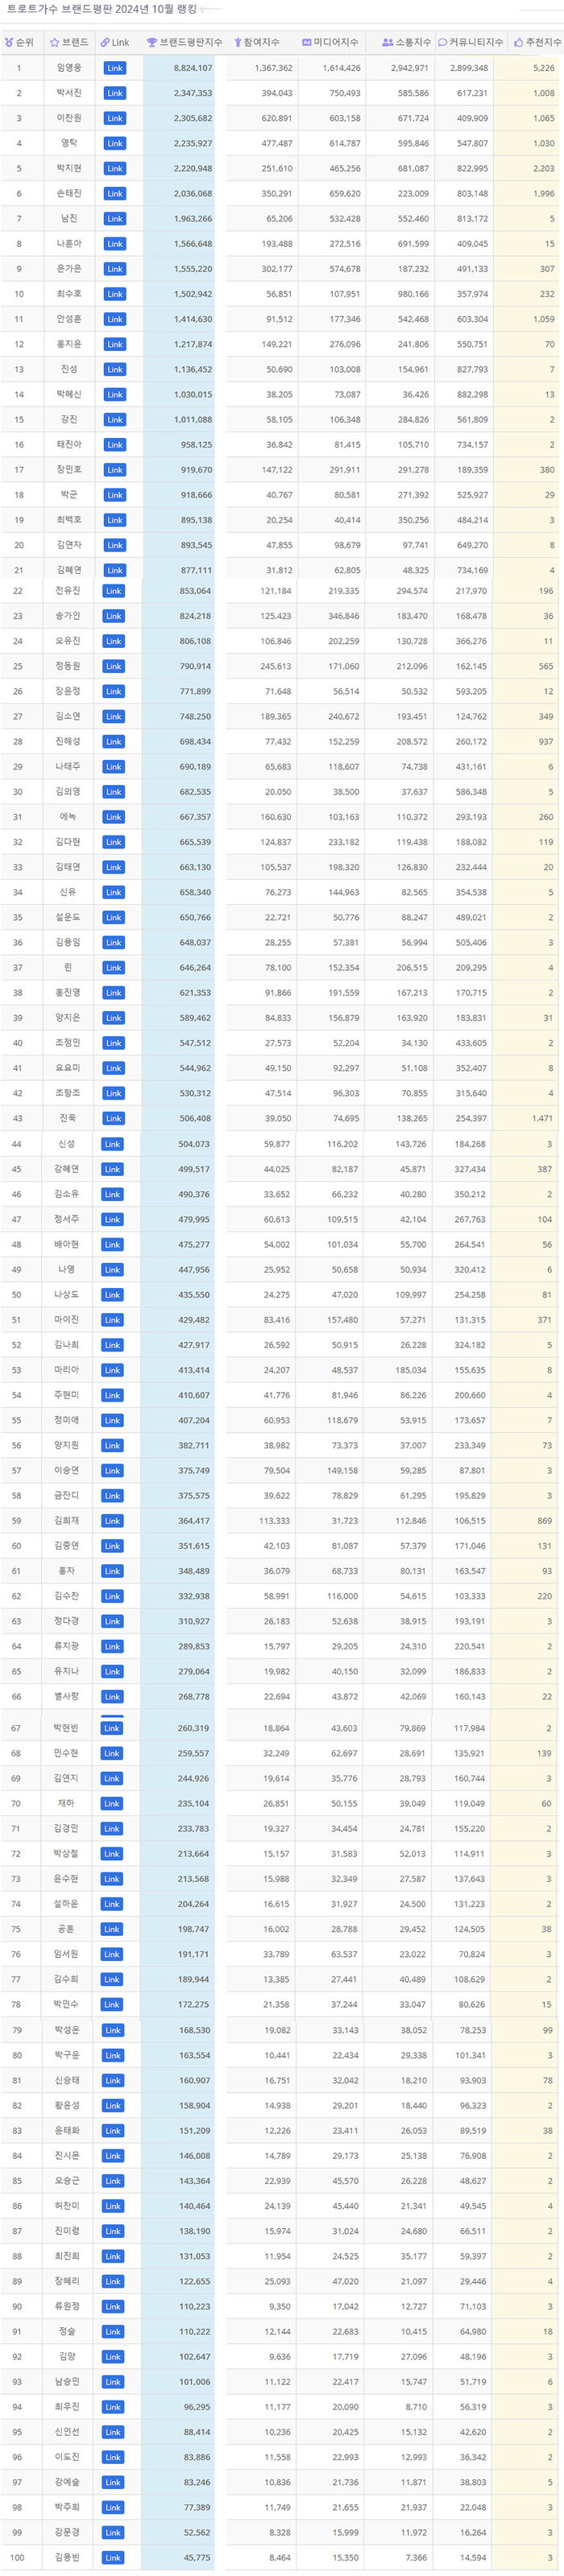This screenshot has height=2576, width=564.
Task: Open the Link button in rank 7 row
Action: (x=115, y=219)
